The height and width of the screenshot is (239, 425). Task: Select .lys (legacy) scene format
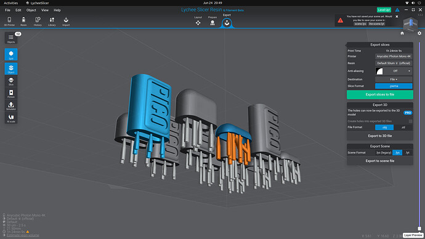(x=384, y=153)
